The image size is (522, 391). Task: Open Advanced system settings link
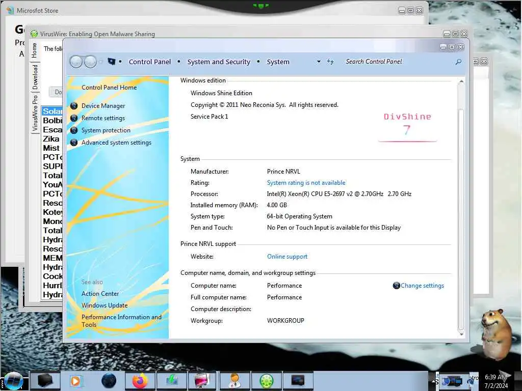116,143
